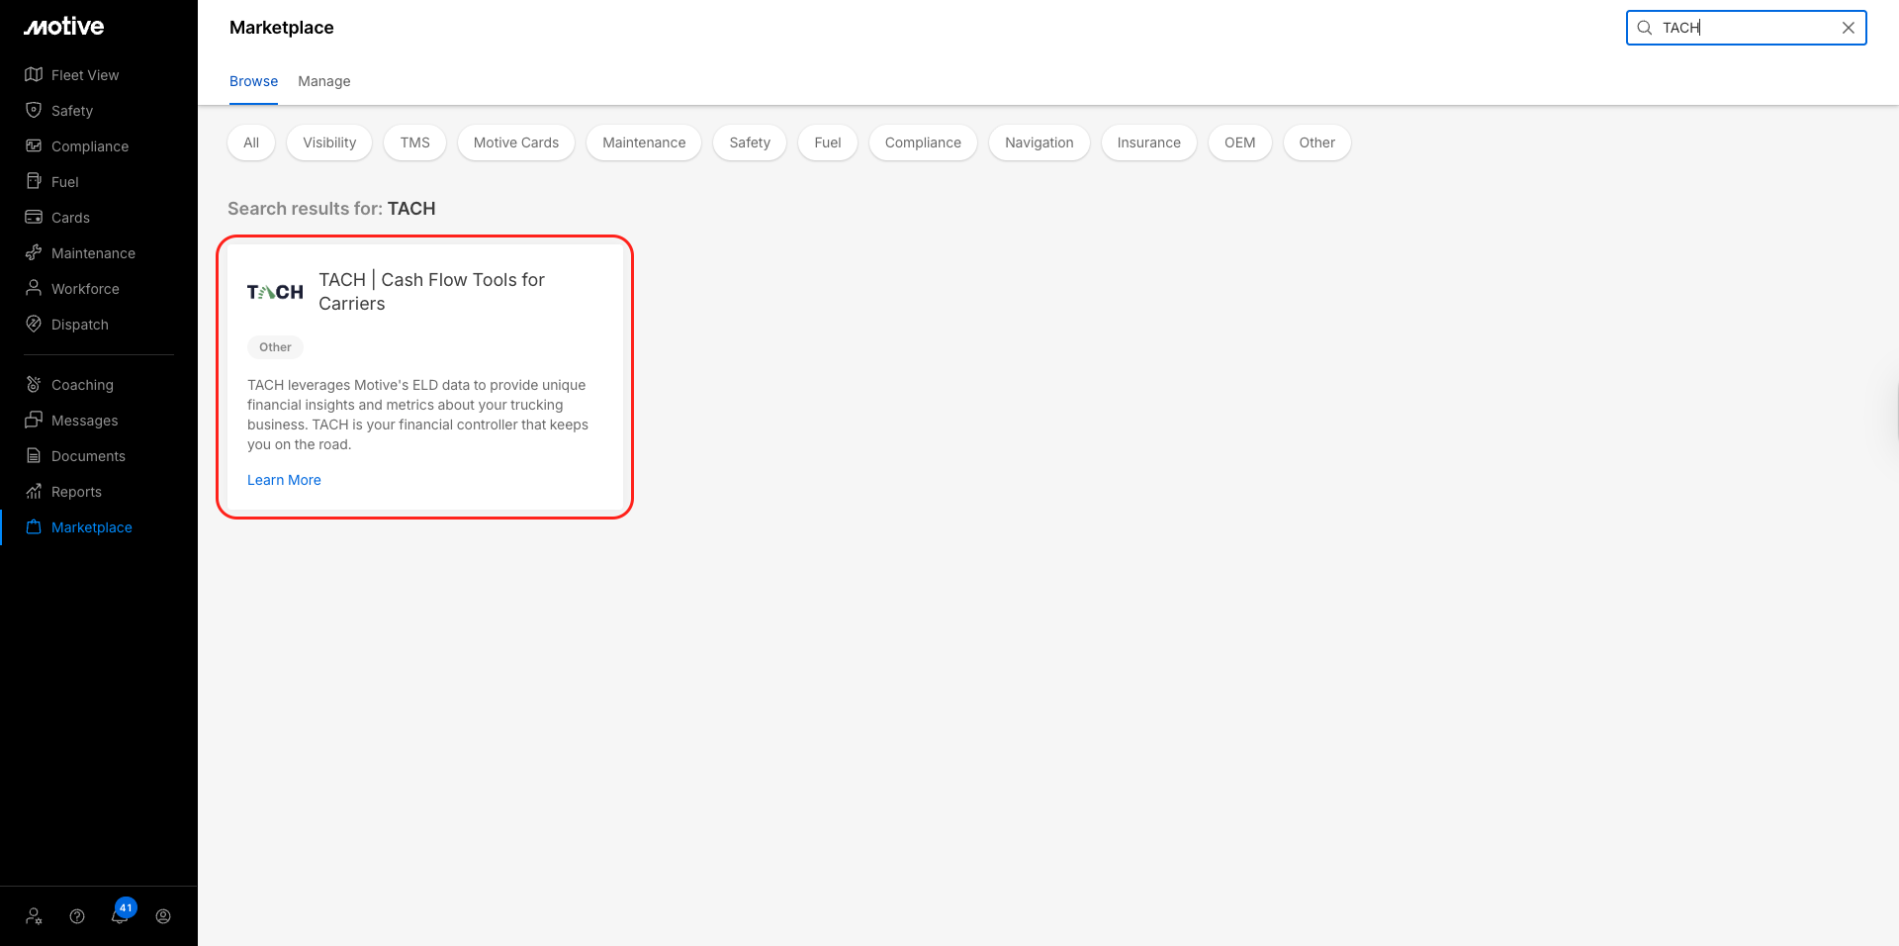Open Dispatch from the sidebar
This screenshot has height=946, width=1899.
pyautogui.click(x=79, y=325)
